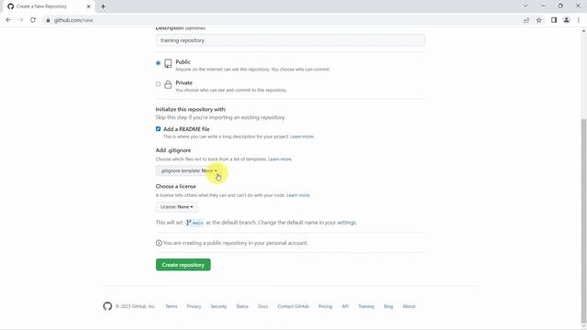This screenshot has width=587, height=330.
Task: Click the Private option label text
Action: click(x=183, y=82)
